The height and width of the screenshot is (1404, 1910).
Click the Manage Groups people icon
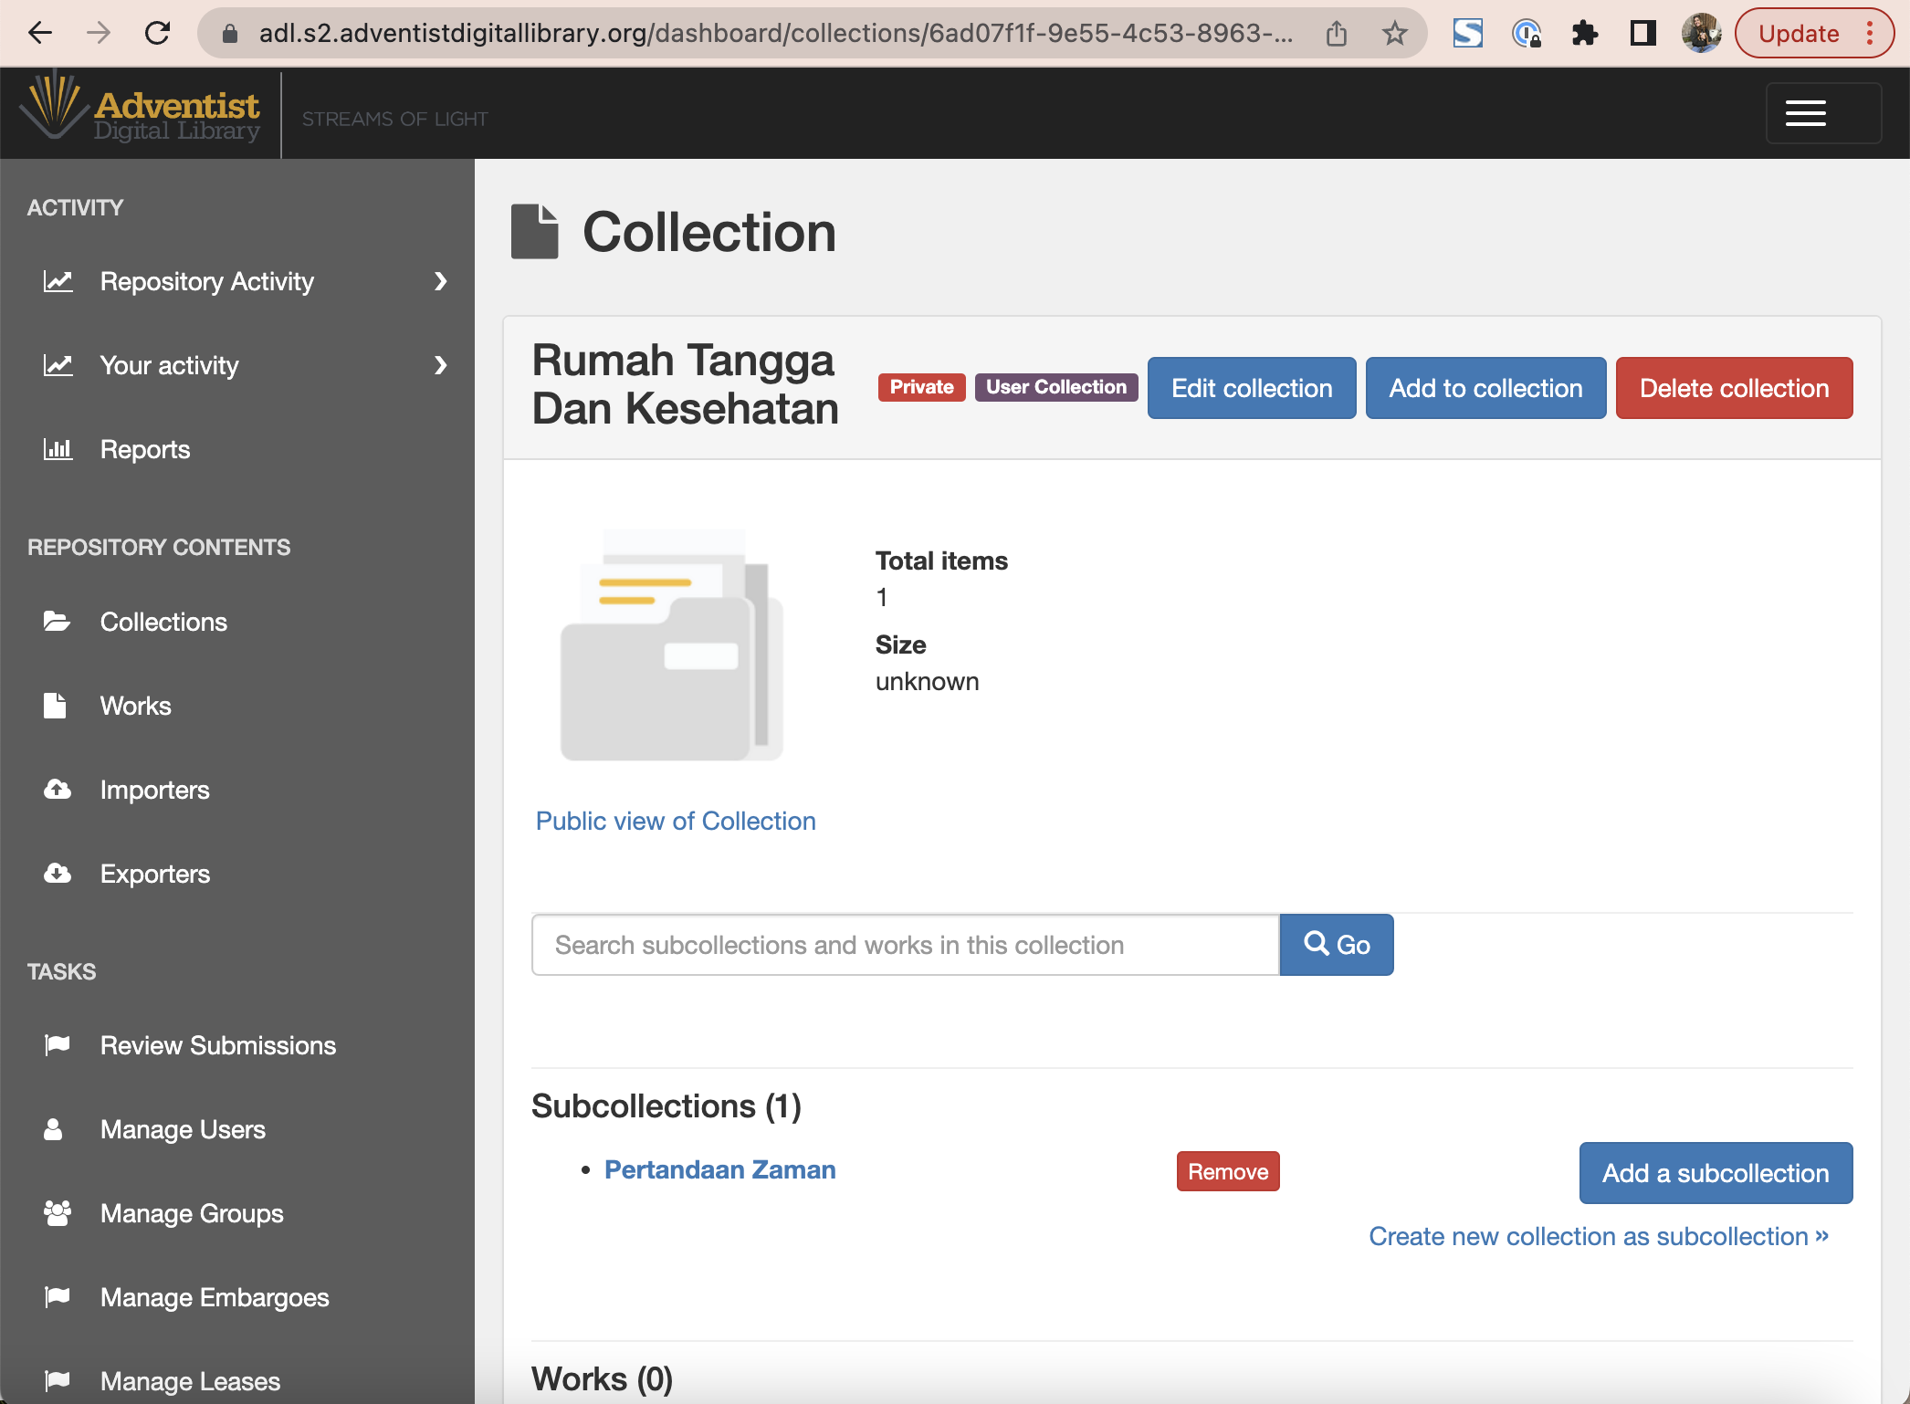coord(57,1213)
